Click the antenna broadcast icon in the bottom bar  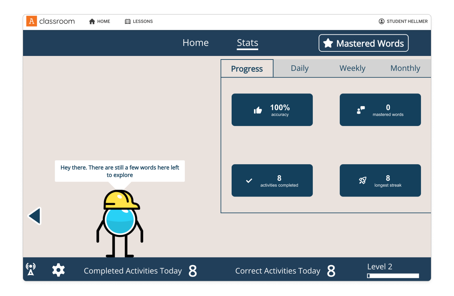coord(31,270)
